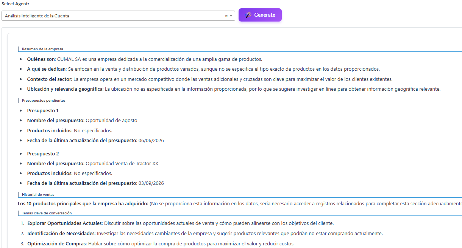Click Los 10 productos principales line

tap(240, 204)
